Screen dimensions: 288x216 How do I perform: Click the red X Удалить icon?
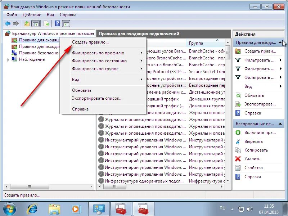tap(238, 159)
